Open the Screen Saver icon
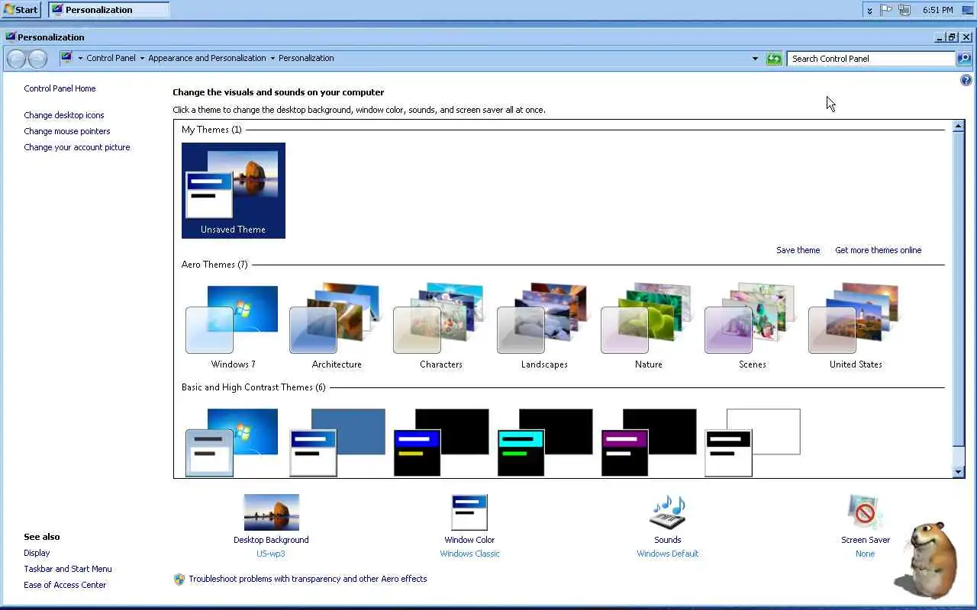 (865, 512)
